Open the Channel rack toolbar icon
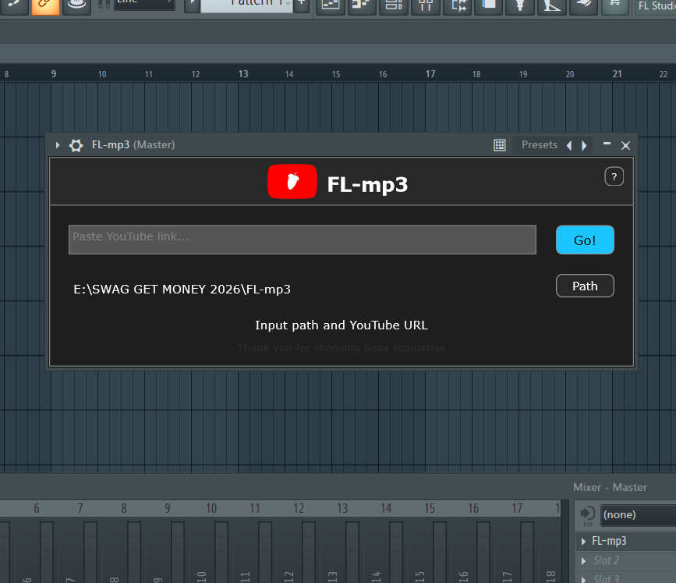Viewport: 676px width, 583px height. click(394, 5)
